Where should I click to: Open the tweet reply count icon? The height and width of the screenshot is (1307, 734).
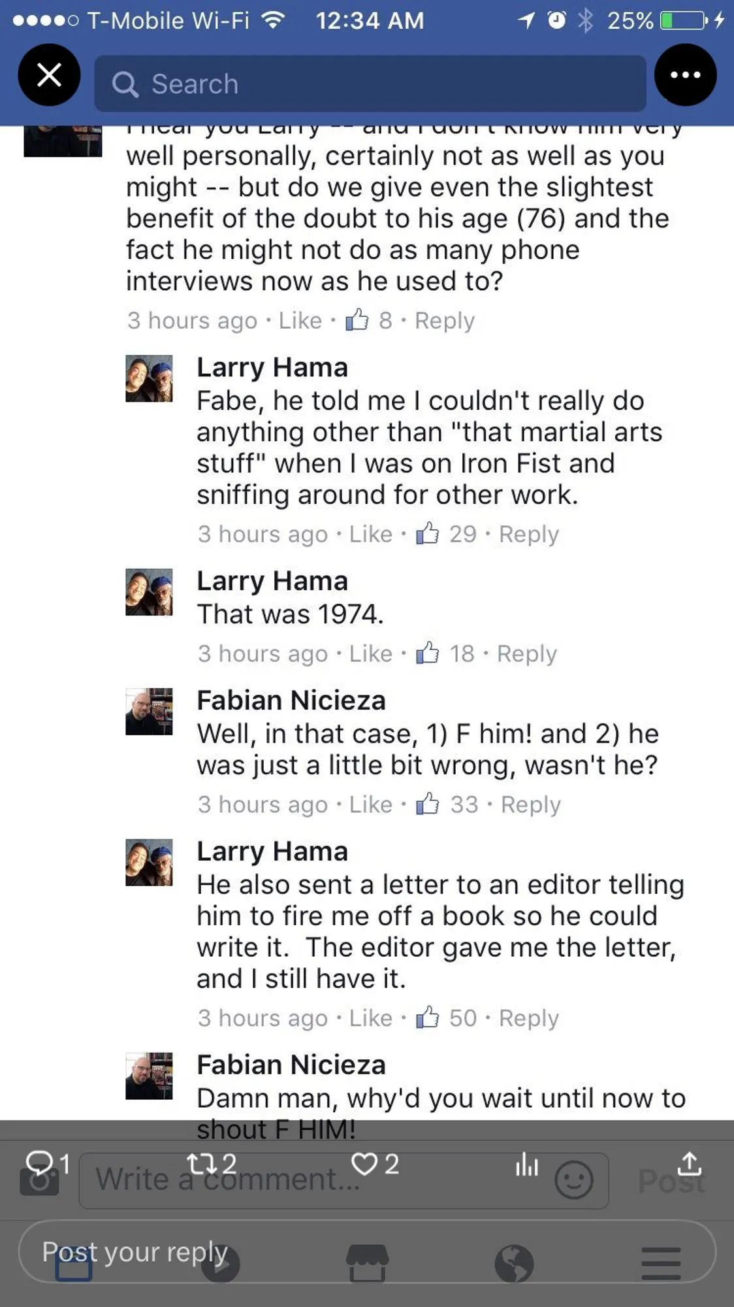coord(46,1163)
